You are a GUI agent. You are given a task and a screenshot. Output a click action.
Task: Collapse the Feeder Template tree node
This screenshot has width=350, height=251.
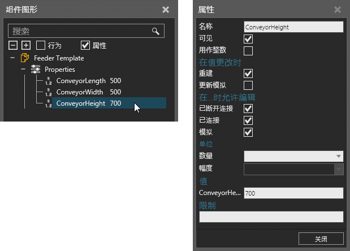click(x=12, y=58)
